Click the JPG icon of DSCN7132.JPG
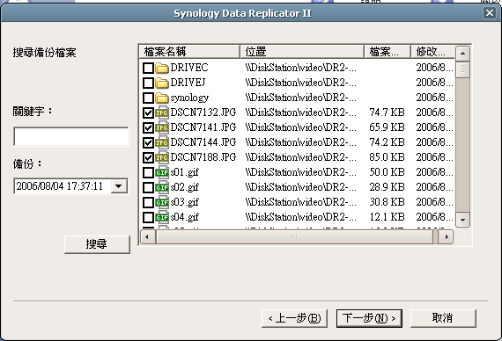The width and height of the screenshot is (502, 341). [162, 112]
